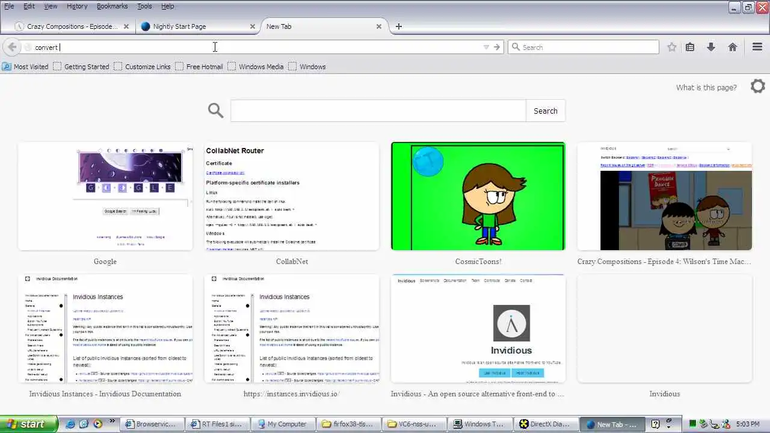Open the instances.invidious.io tile
This screenshot has width=770, height=433.
click(292, 329)
